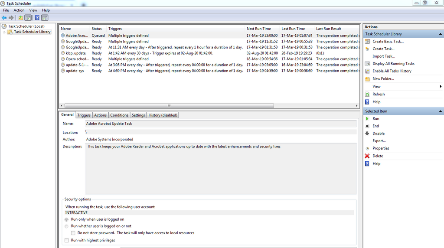Viewport: 444px width, 248px height.
Task: Enable 'Run with highest privileges' checkbox
Action: coord(66,240)
